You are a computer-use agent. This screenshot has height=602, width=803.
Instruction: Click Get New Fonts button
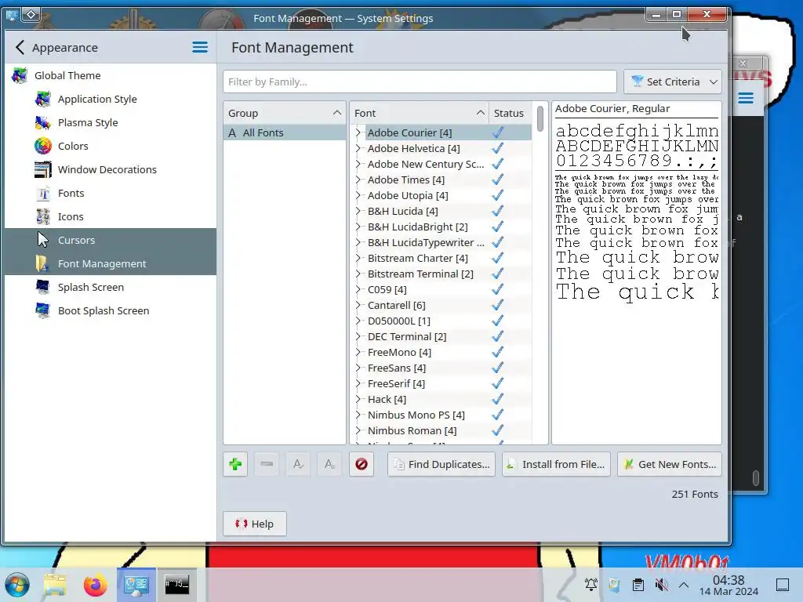(x=670, y=464)
